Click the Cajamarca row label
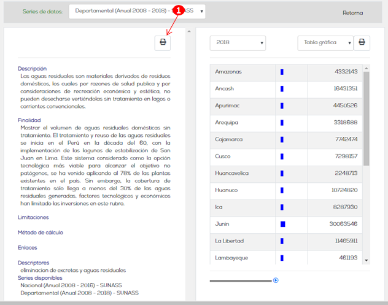This screenshot has width=388, height=305. [x=228, y=139]
